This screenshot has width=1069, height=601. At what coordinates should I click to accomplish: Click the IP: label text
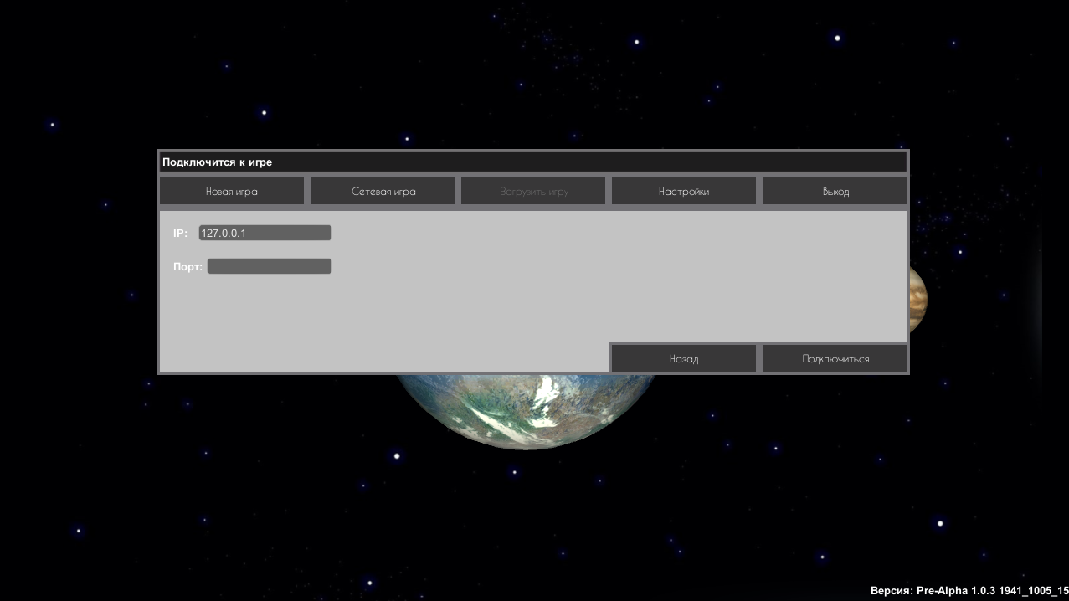[x=180, y=233]
